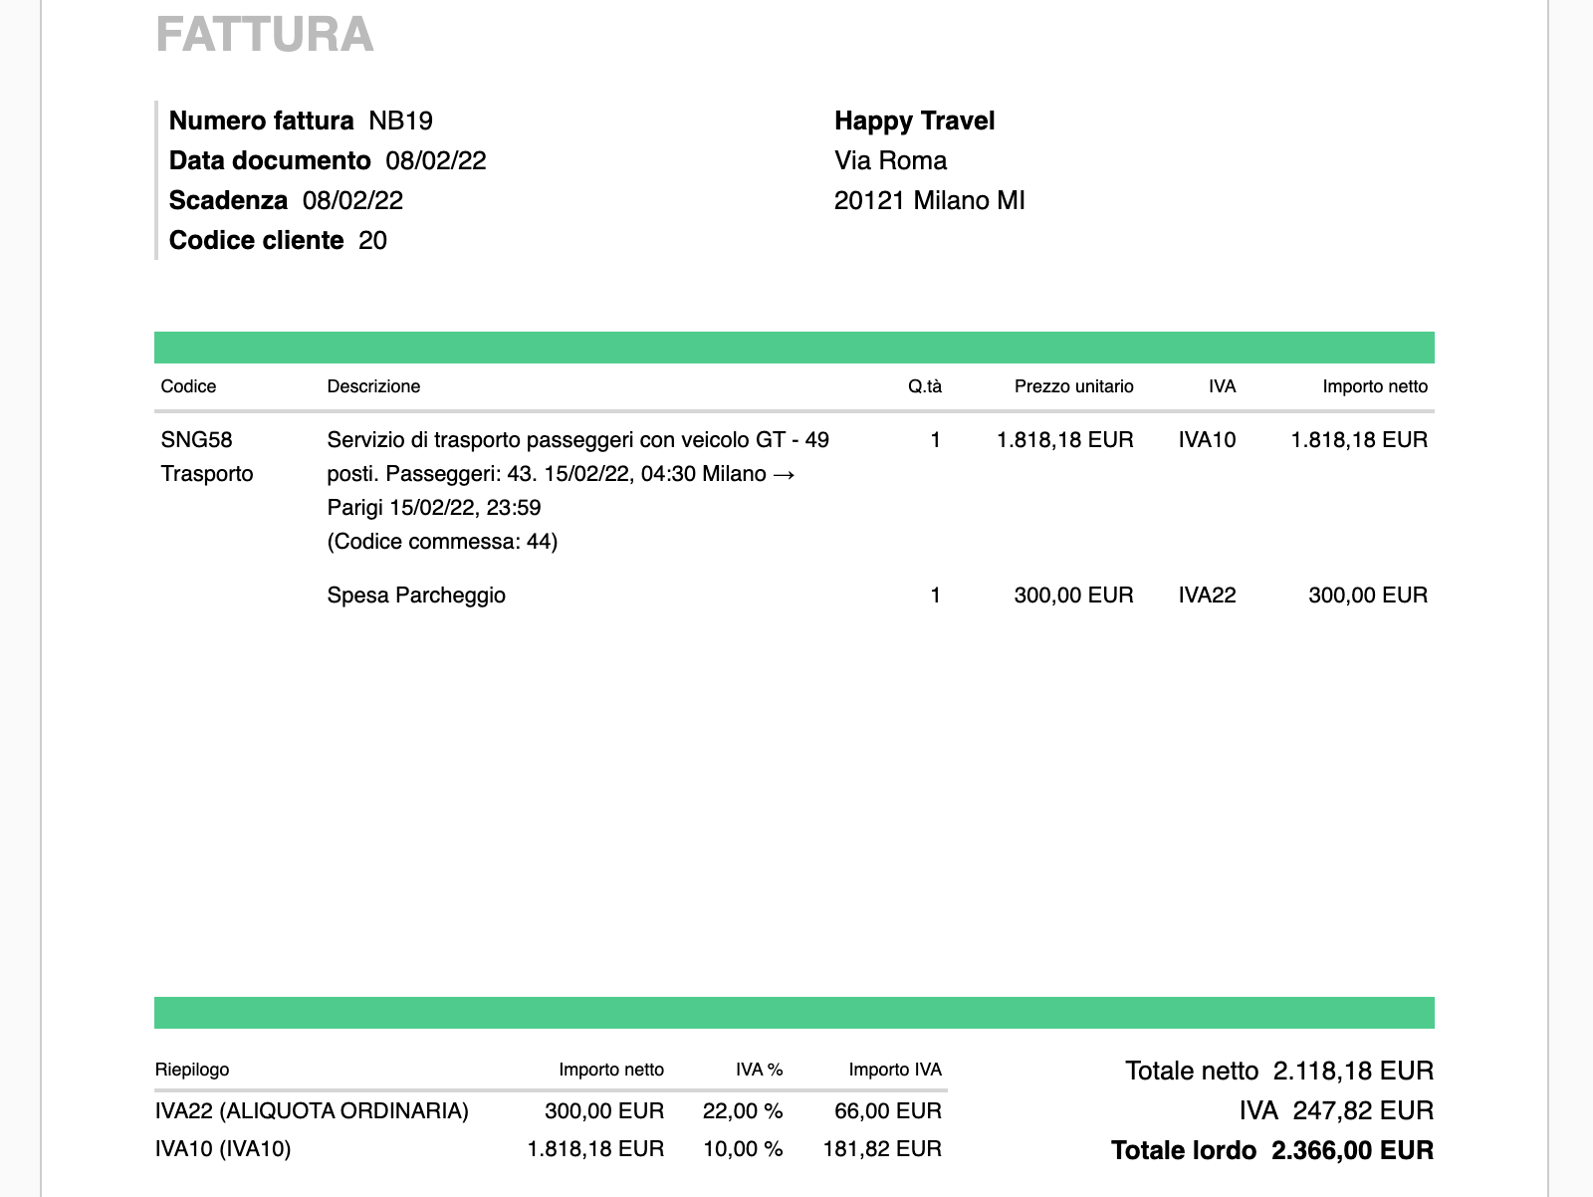Click the green bar above the items table
The height and width of the screenshot is (1197, 1593).
[794, 348]
